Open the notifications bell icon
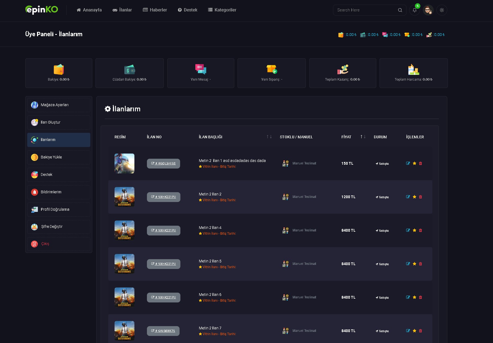This screenshot has height=343, width=493. 414,10
